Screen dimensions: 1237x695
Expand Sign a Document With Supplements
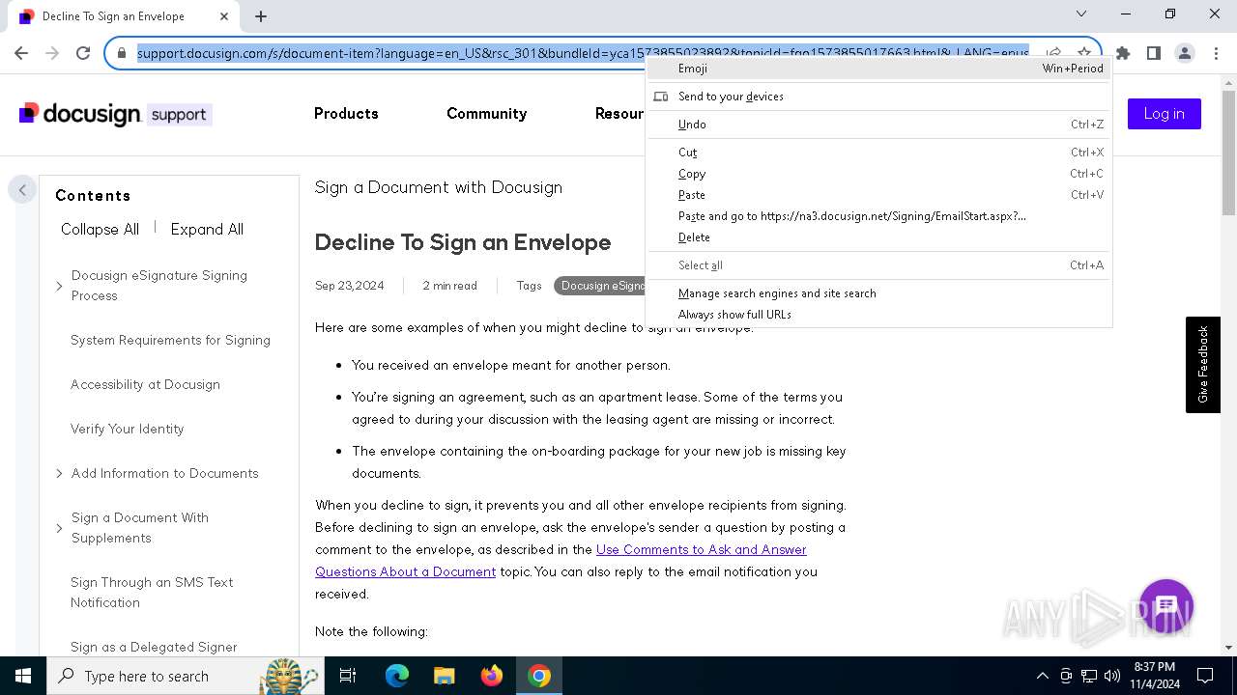(59, 528)
